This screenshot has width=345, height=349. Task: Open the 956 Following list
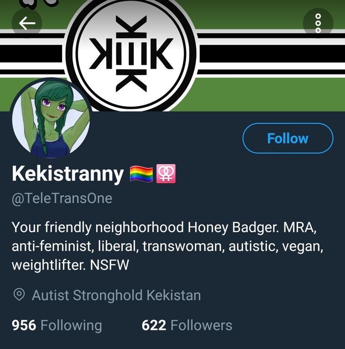click(x=57, y=325)
